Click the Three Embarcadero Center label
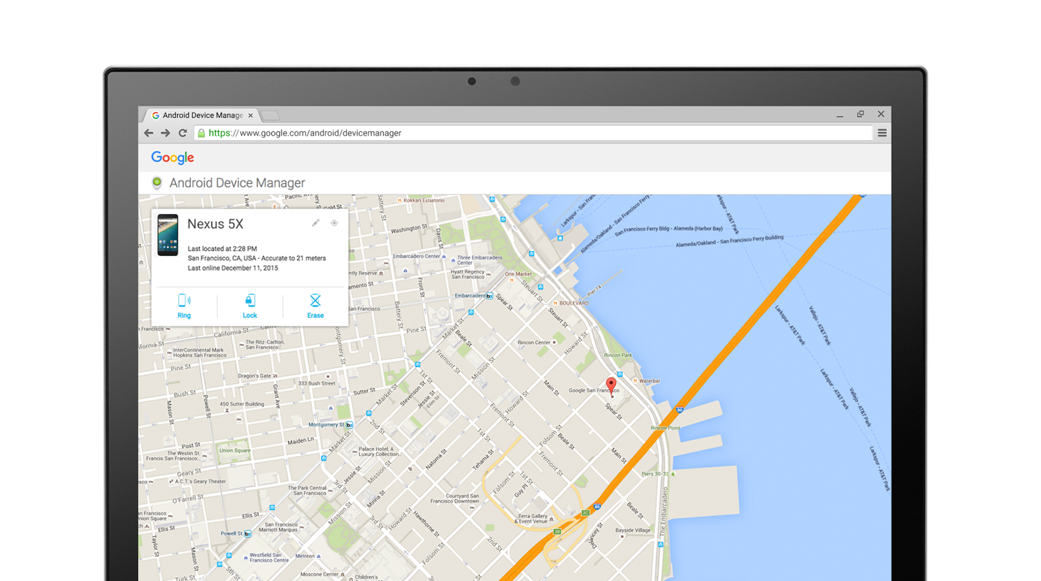 480,260
